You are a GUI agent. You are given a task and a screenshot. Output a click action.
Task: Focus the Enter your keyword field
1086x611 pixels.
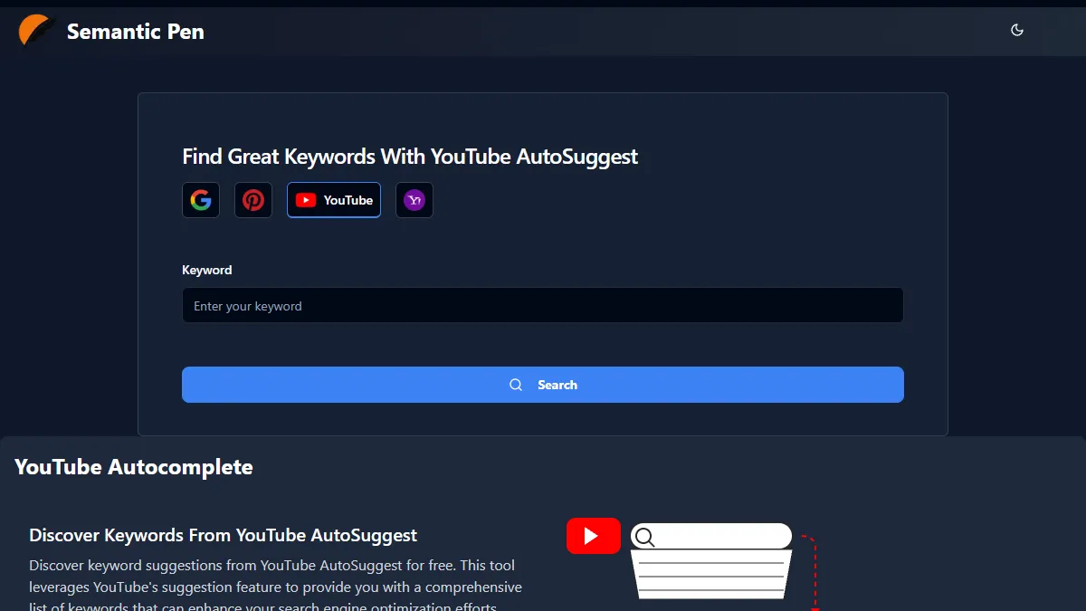(543, 306)
